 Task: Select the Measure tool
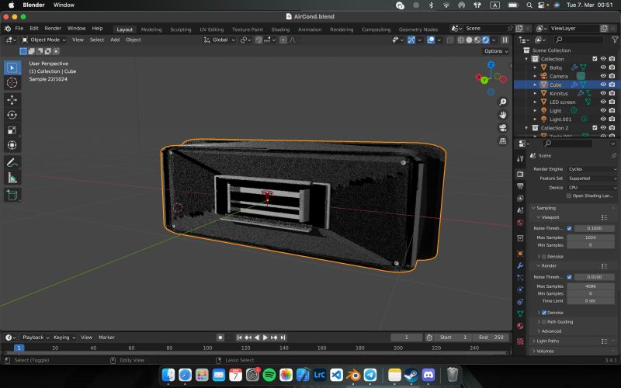12,178
